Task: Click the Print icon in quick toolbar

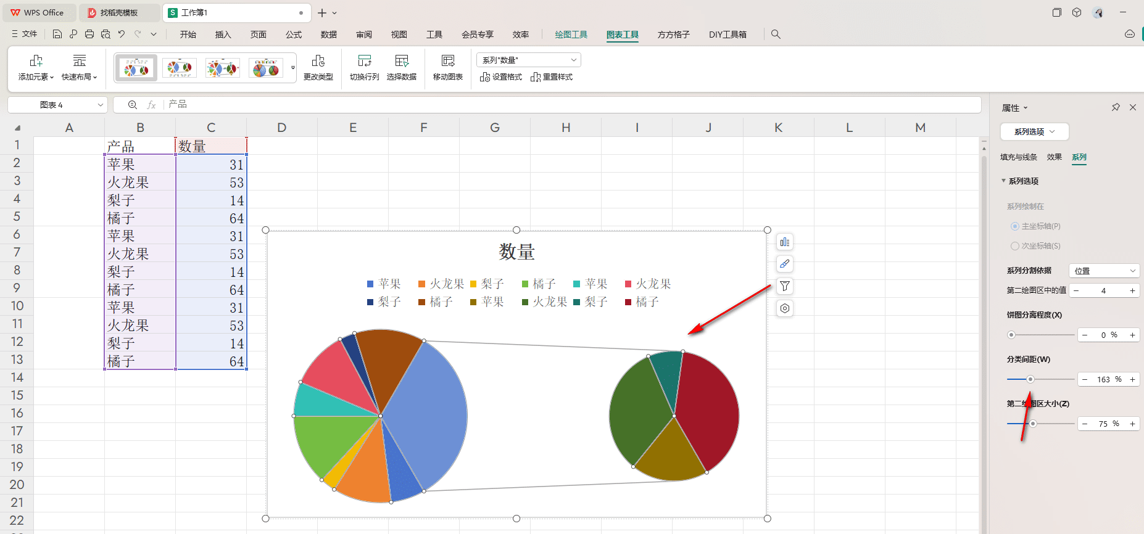Action: point(89,35)
